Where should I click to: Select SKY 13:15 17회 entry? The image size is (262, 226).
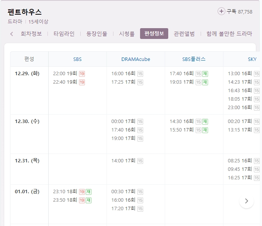(x=240, y=130)
